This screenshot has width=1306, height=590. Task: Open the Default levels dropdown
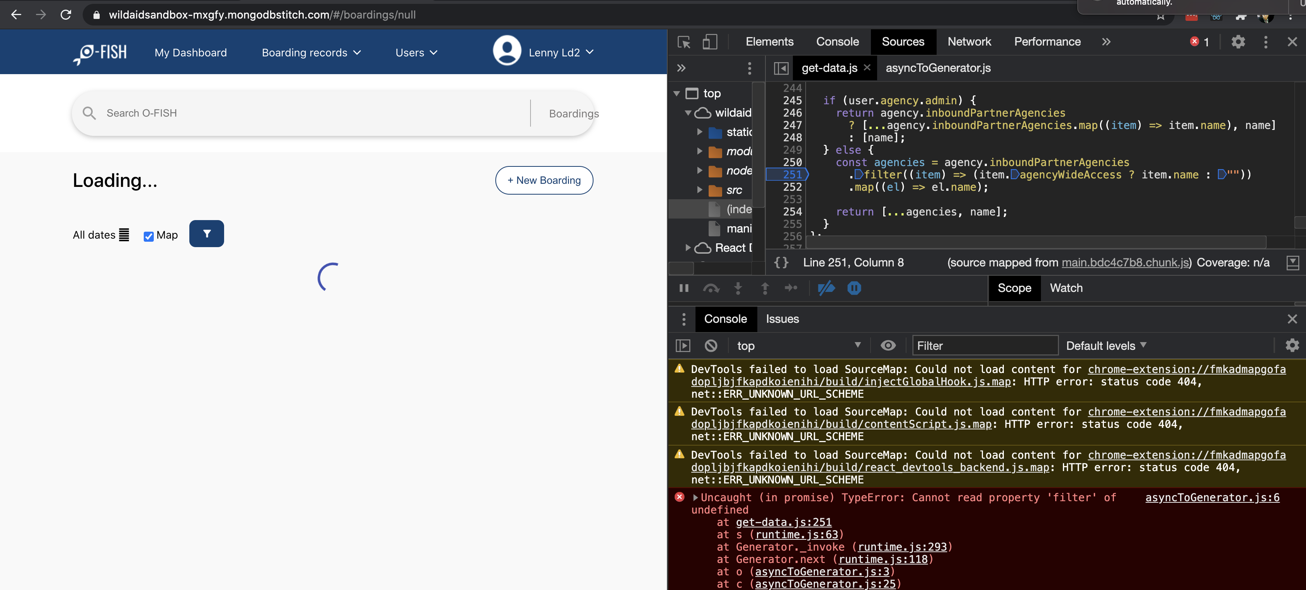[1105, 346]
